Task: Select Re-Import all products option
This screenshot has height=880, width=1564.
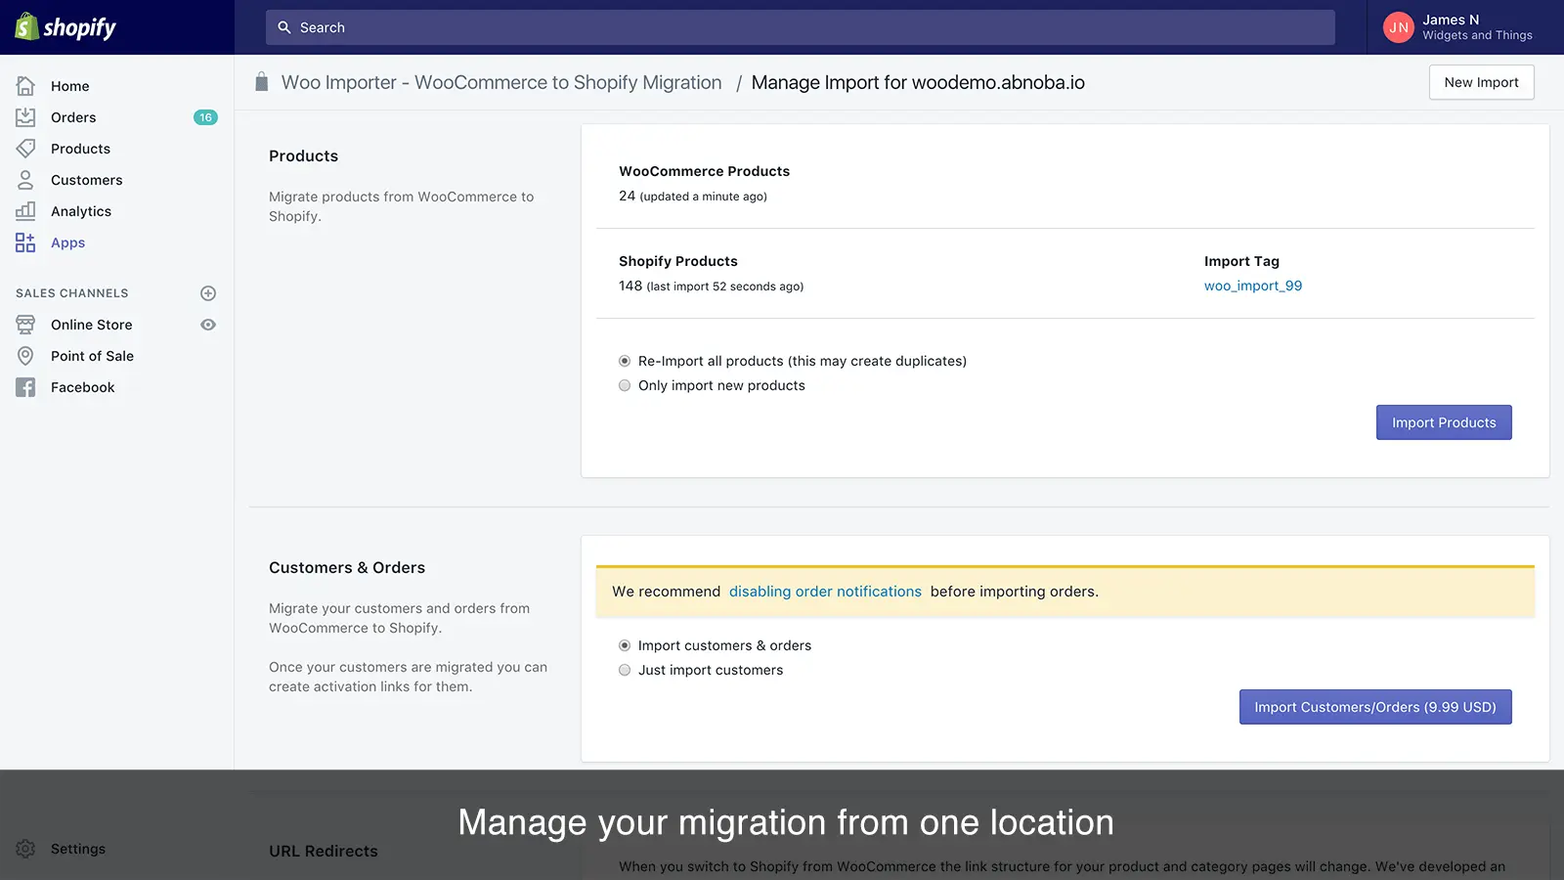Action: (625, 361)
